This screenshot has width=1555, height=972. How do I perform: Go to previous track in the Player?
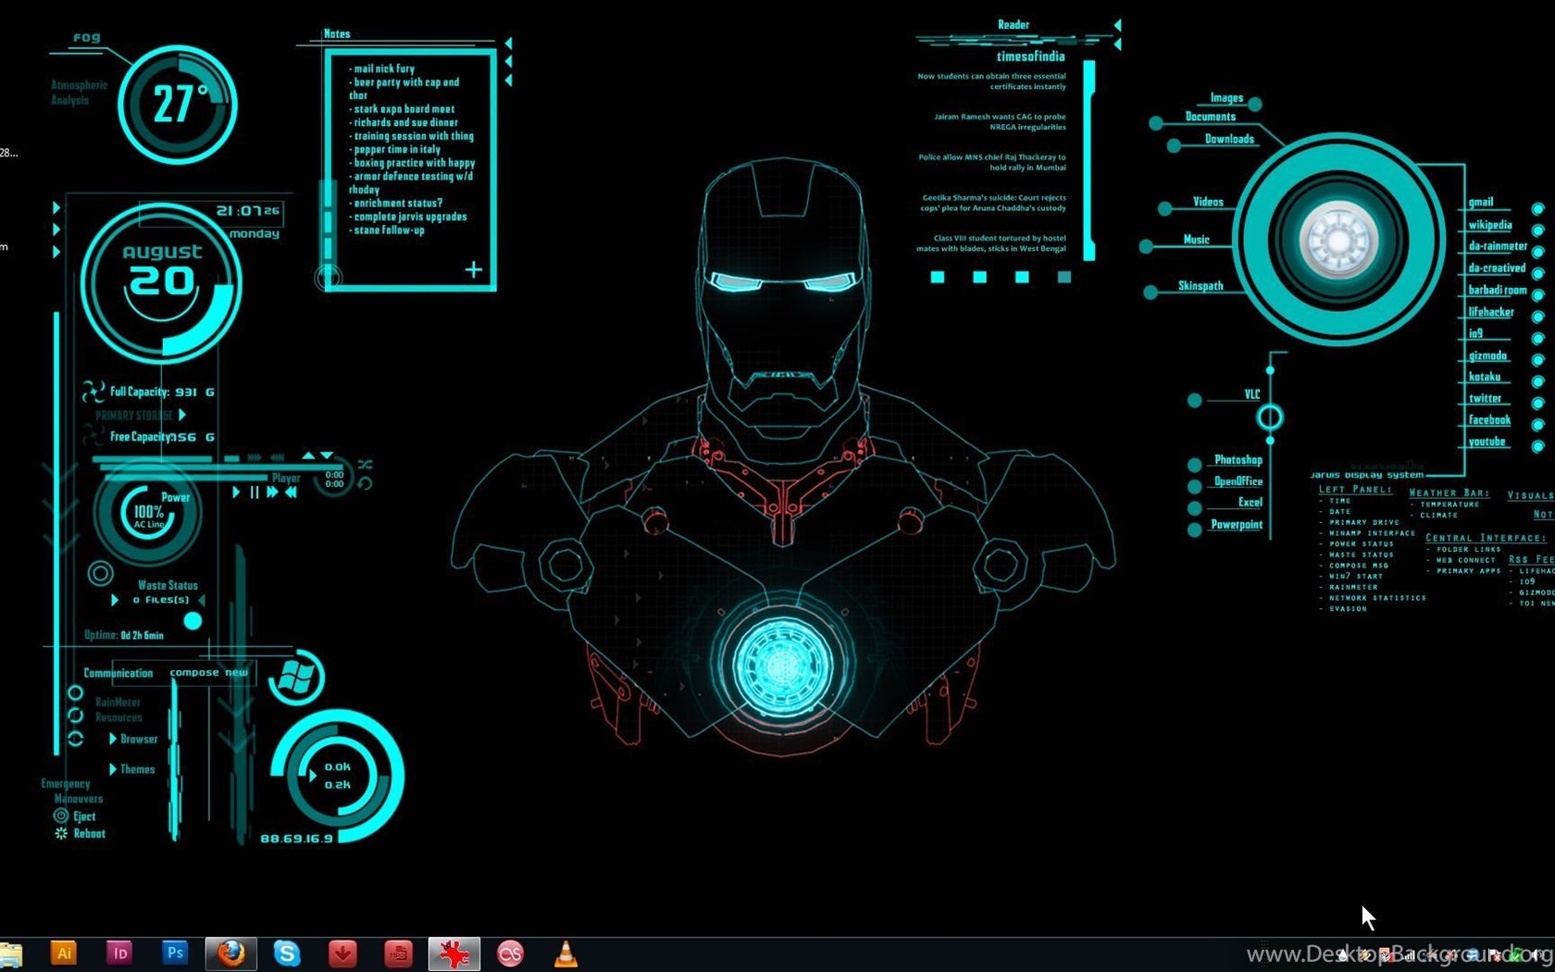click(x=291, y=492)
